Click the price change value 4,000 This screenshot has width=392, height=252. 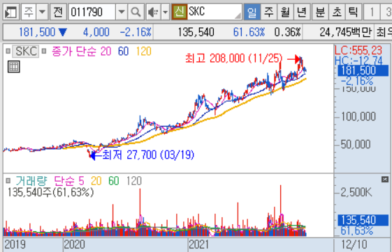(96, 32)
